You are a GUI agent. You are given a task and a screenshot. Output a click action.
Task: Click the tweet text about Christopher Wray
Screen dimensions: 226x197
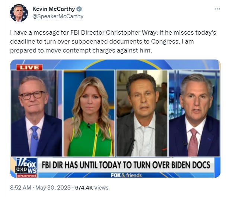pos(113,41)
